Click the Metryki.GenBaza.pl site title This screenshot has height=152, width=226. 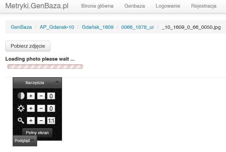click(x=37, y=6)
